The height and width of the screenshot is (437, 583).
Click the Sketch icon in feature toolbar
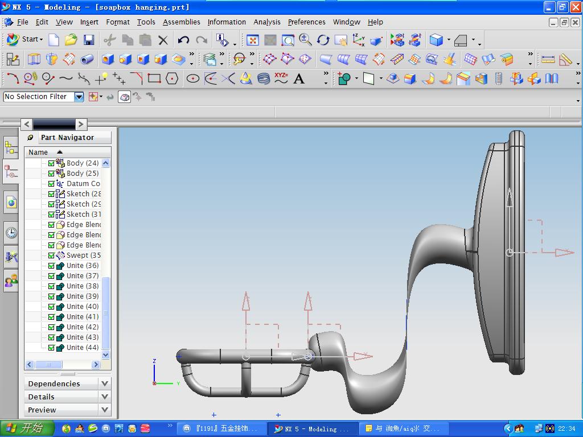click(x=13, y=59)
